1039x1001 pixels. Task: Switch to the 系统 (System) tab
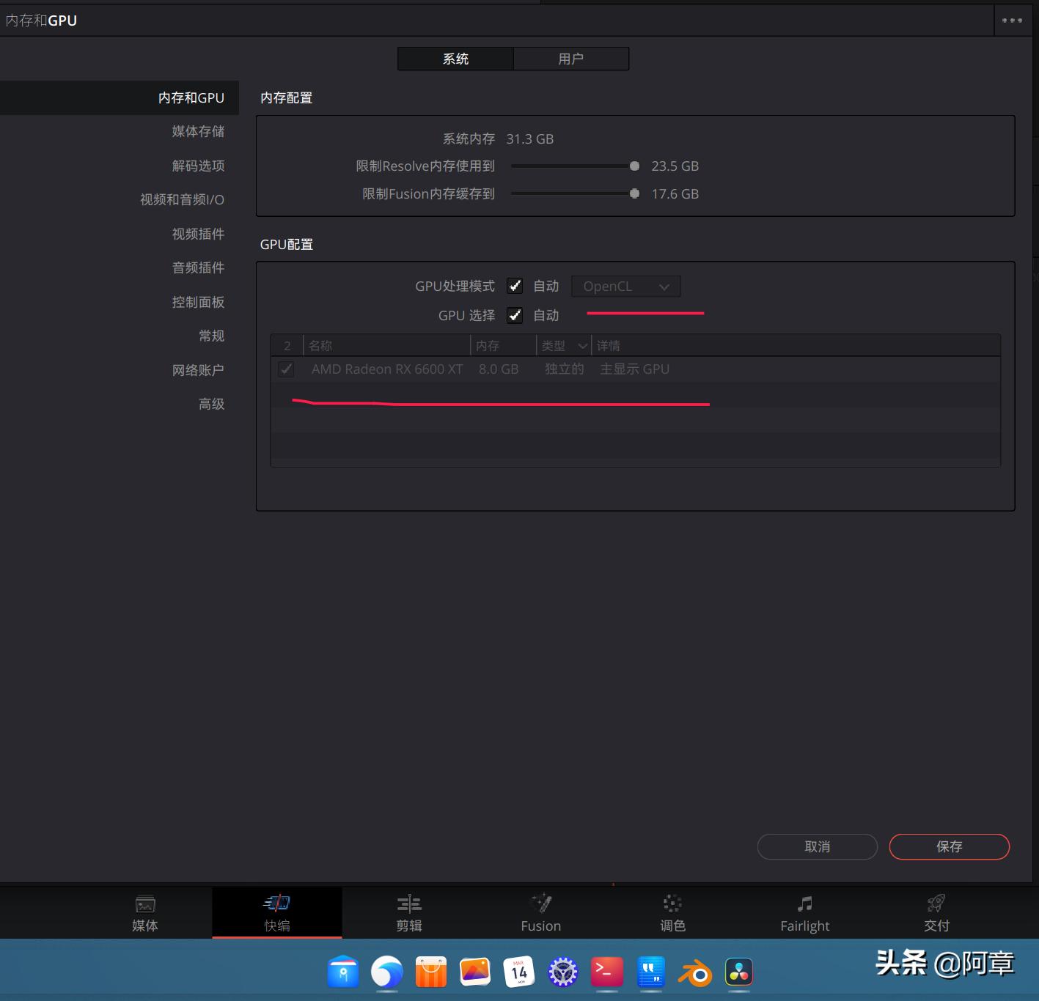[x=455, y=59]
